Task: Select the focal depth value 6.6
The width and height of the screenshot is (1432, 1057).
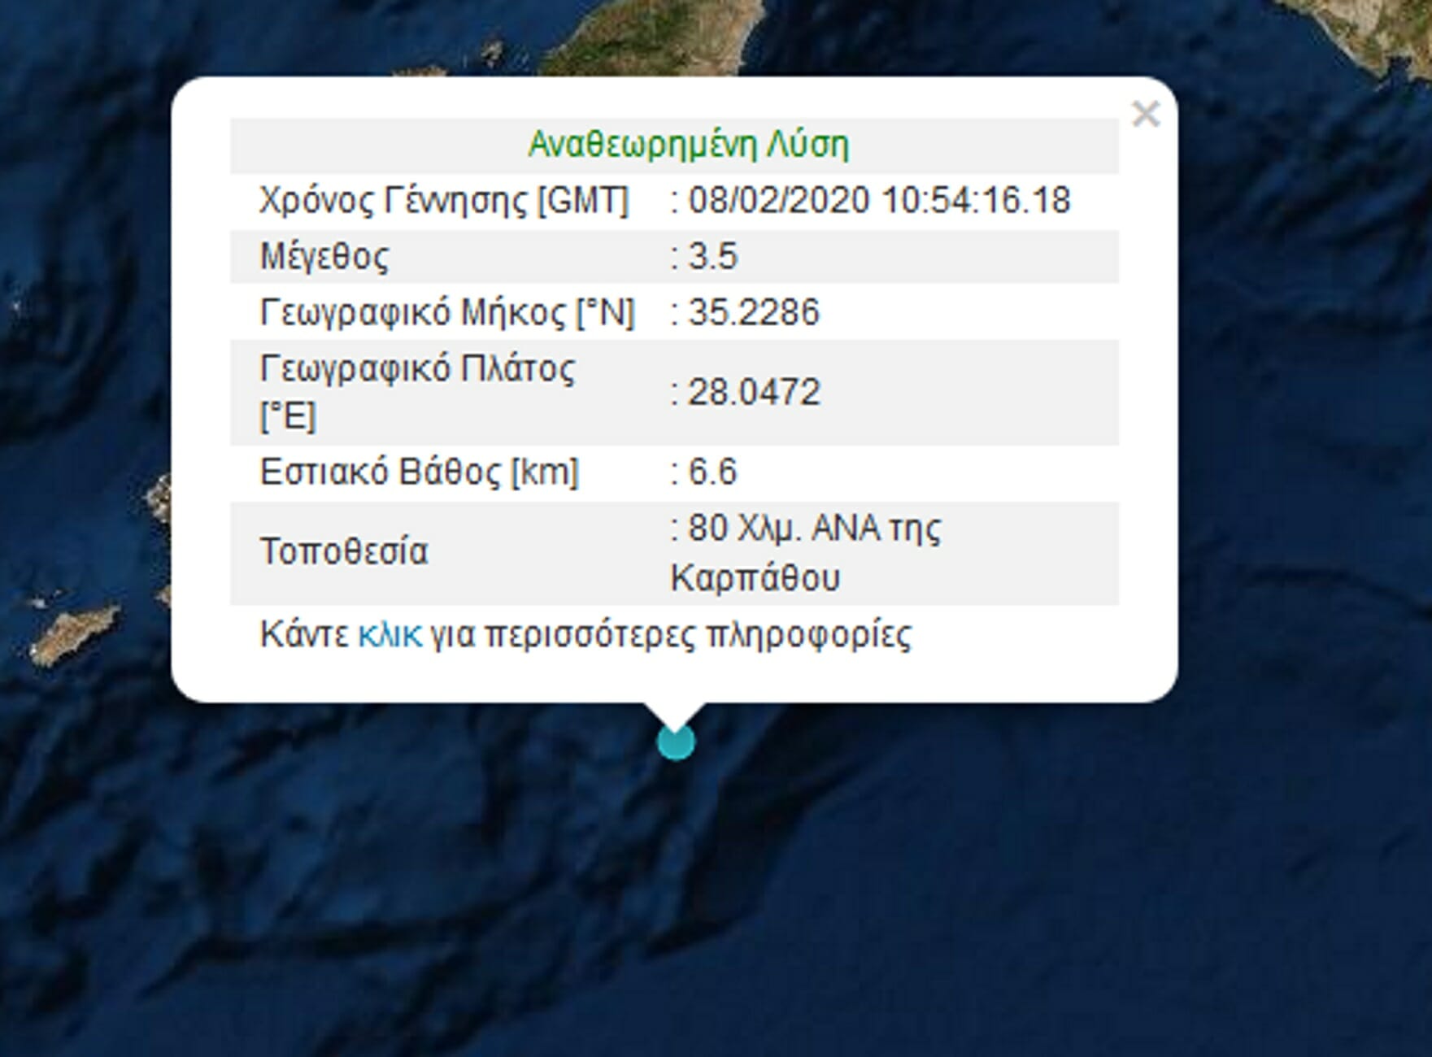Action: click(712, 472)
